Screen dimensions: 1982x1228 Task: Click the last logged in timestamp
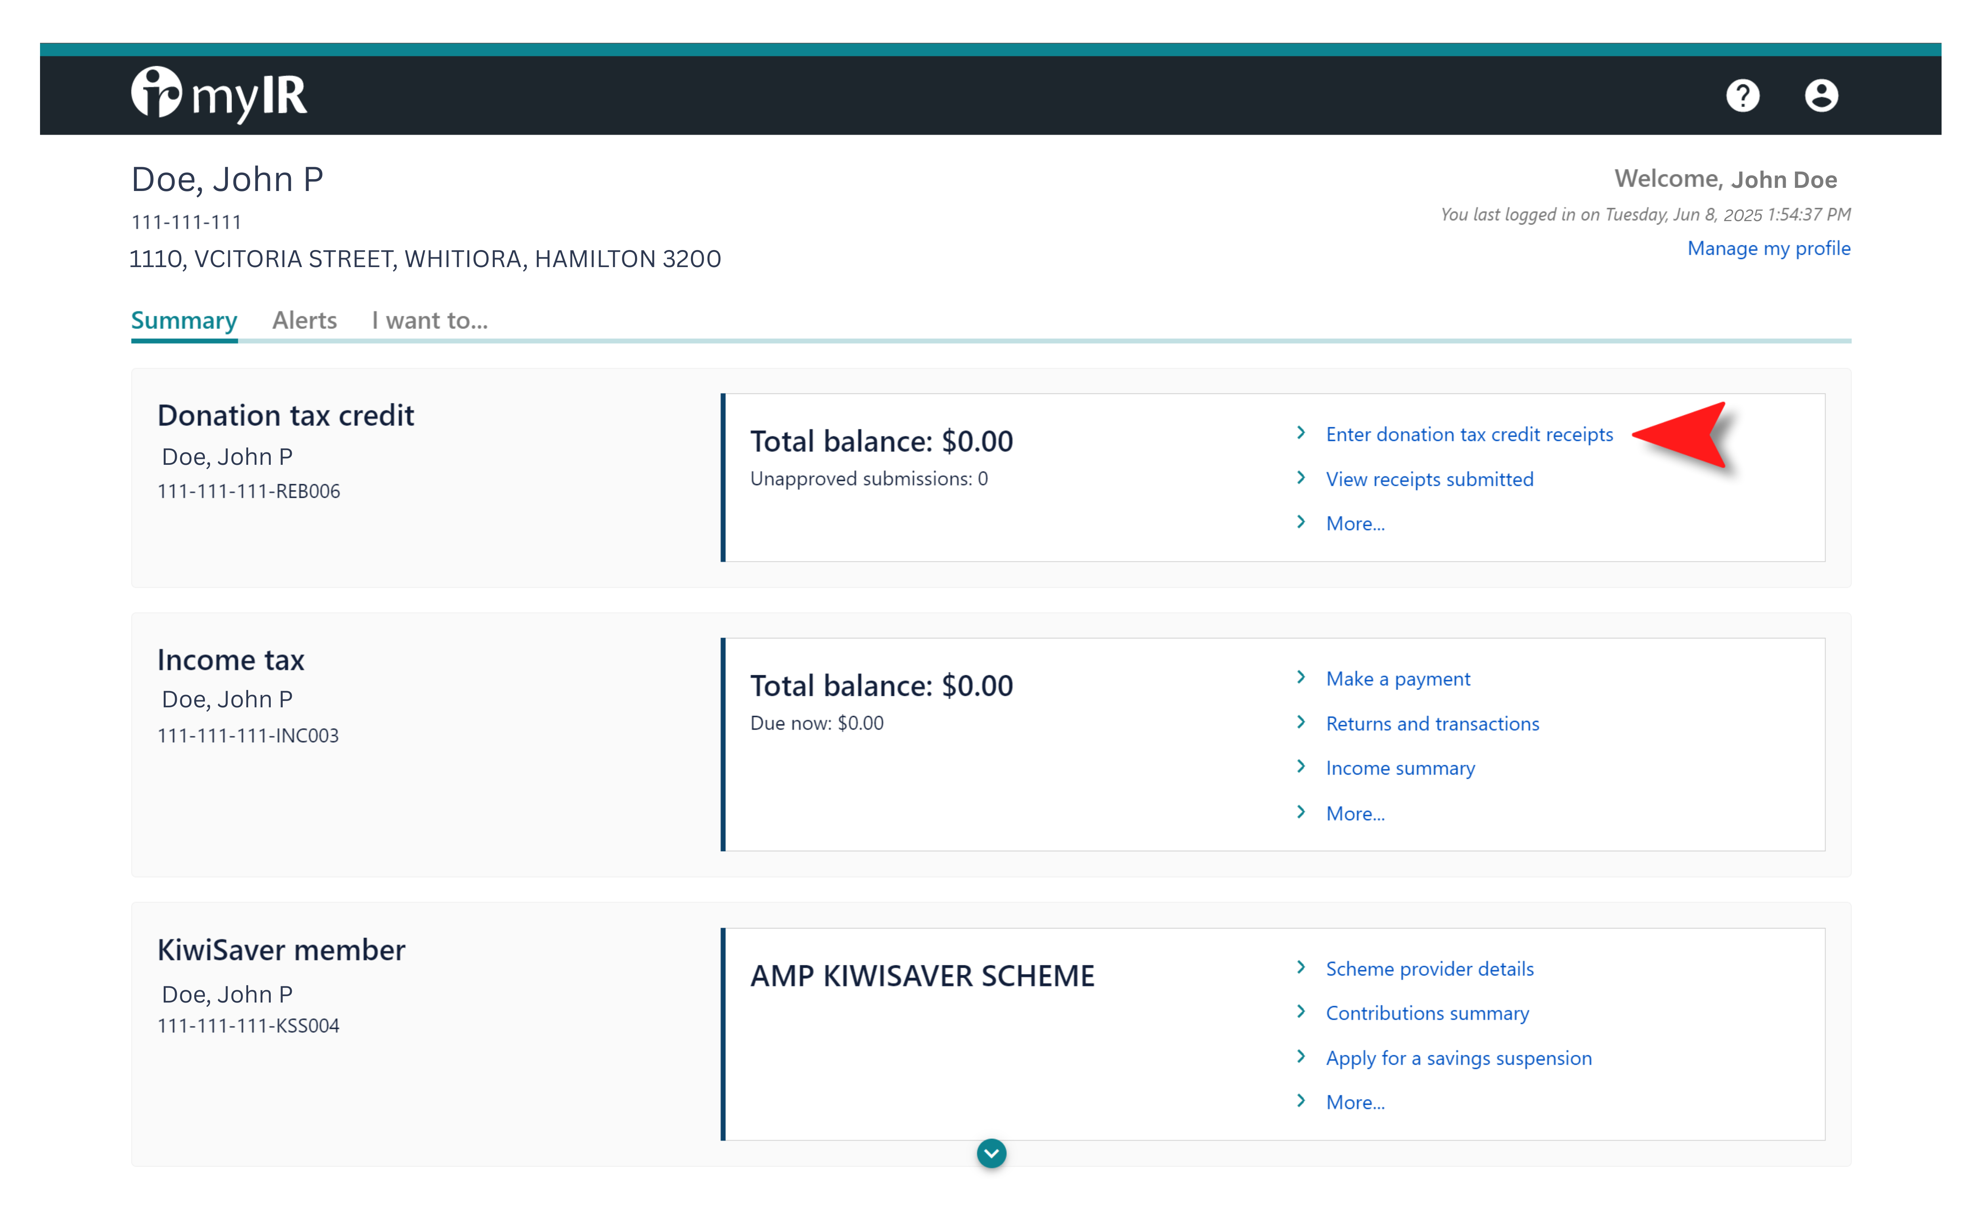[1645, 214]
